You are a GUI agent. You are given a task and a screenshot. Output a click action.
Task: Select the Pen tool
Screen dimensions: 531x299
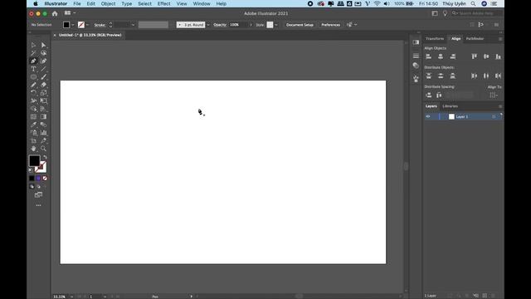click(33, 61)
